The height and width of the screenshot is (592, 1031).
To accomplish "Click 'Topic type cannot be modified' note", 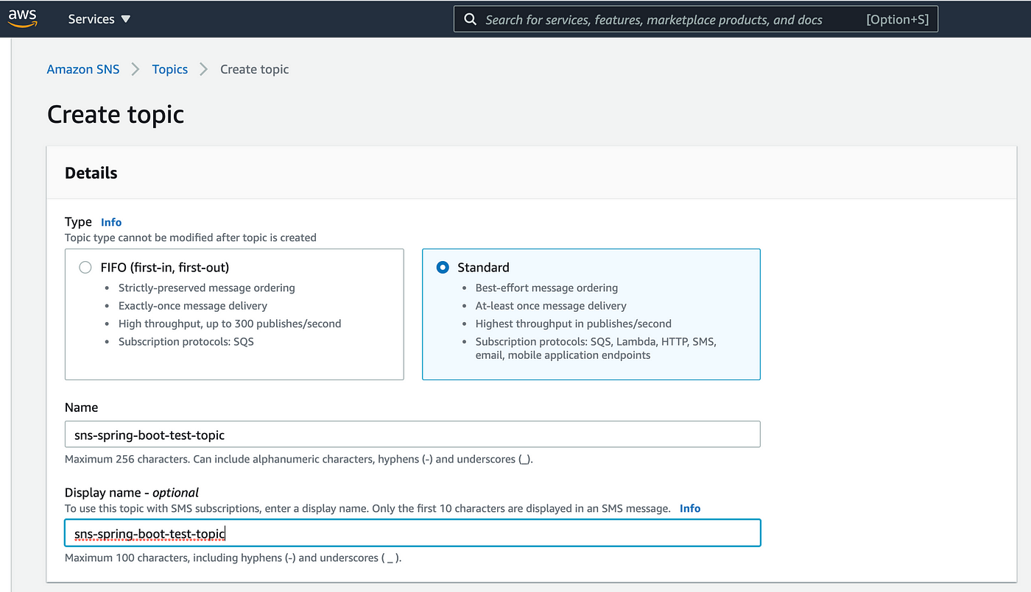I will [191, 238].
